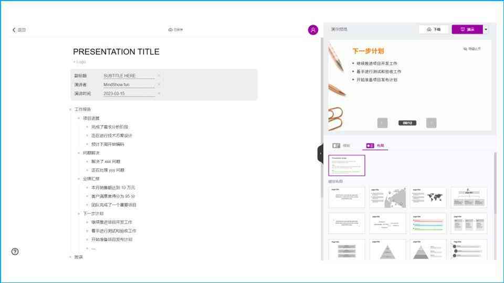Choose the world map layout thumbnail
The height and width of the screenshot is (283, 504).
[x=428, y=198]
